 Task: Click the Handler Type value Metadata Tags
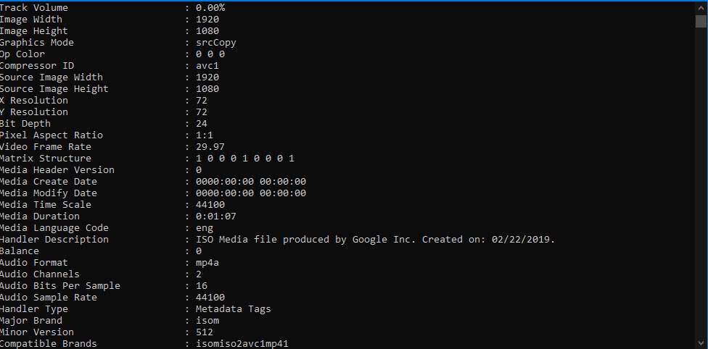(234, 309)
